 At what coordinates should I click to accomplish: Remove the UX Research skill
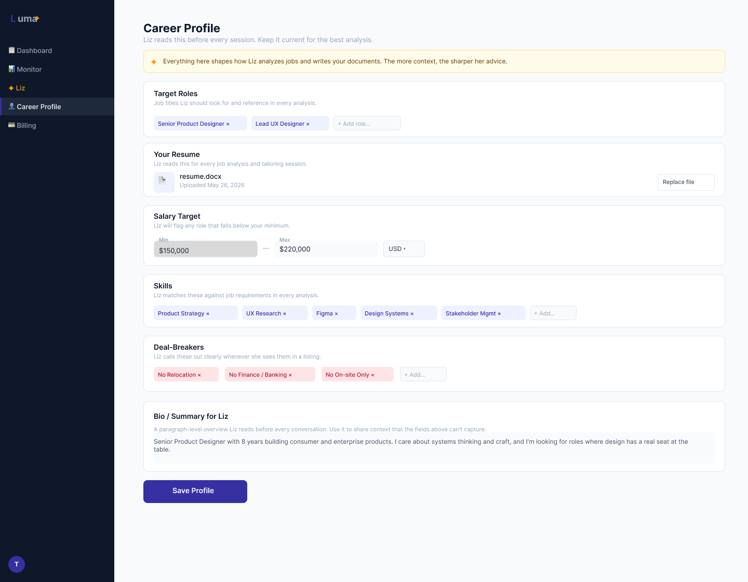[x=285, y=314]
